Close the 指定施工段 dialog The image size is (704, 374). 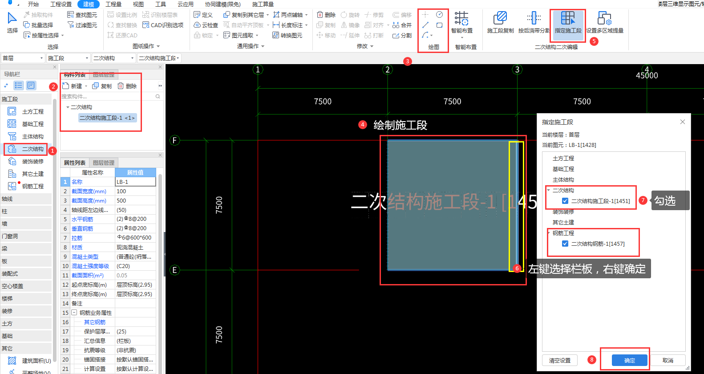click(x=683, y=122)
